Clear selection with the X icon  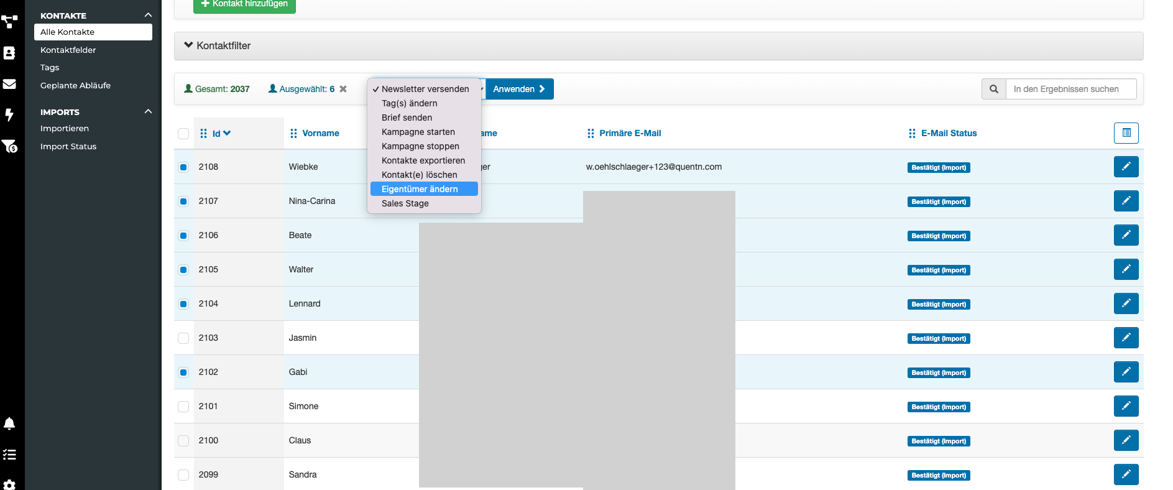pyautogui.click(x=343, y=89)
